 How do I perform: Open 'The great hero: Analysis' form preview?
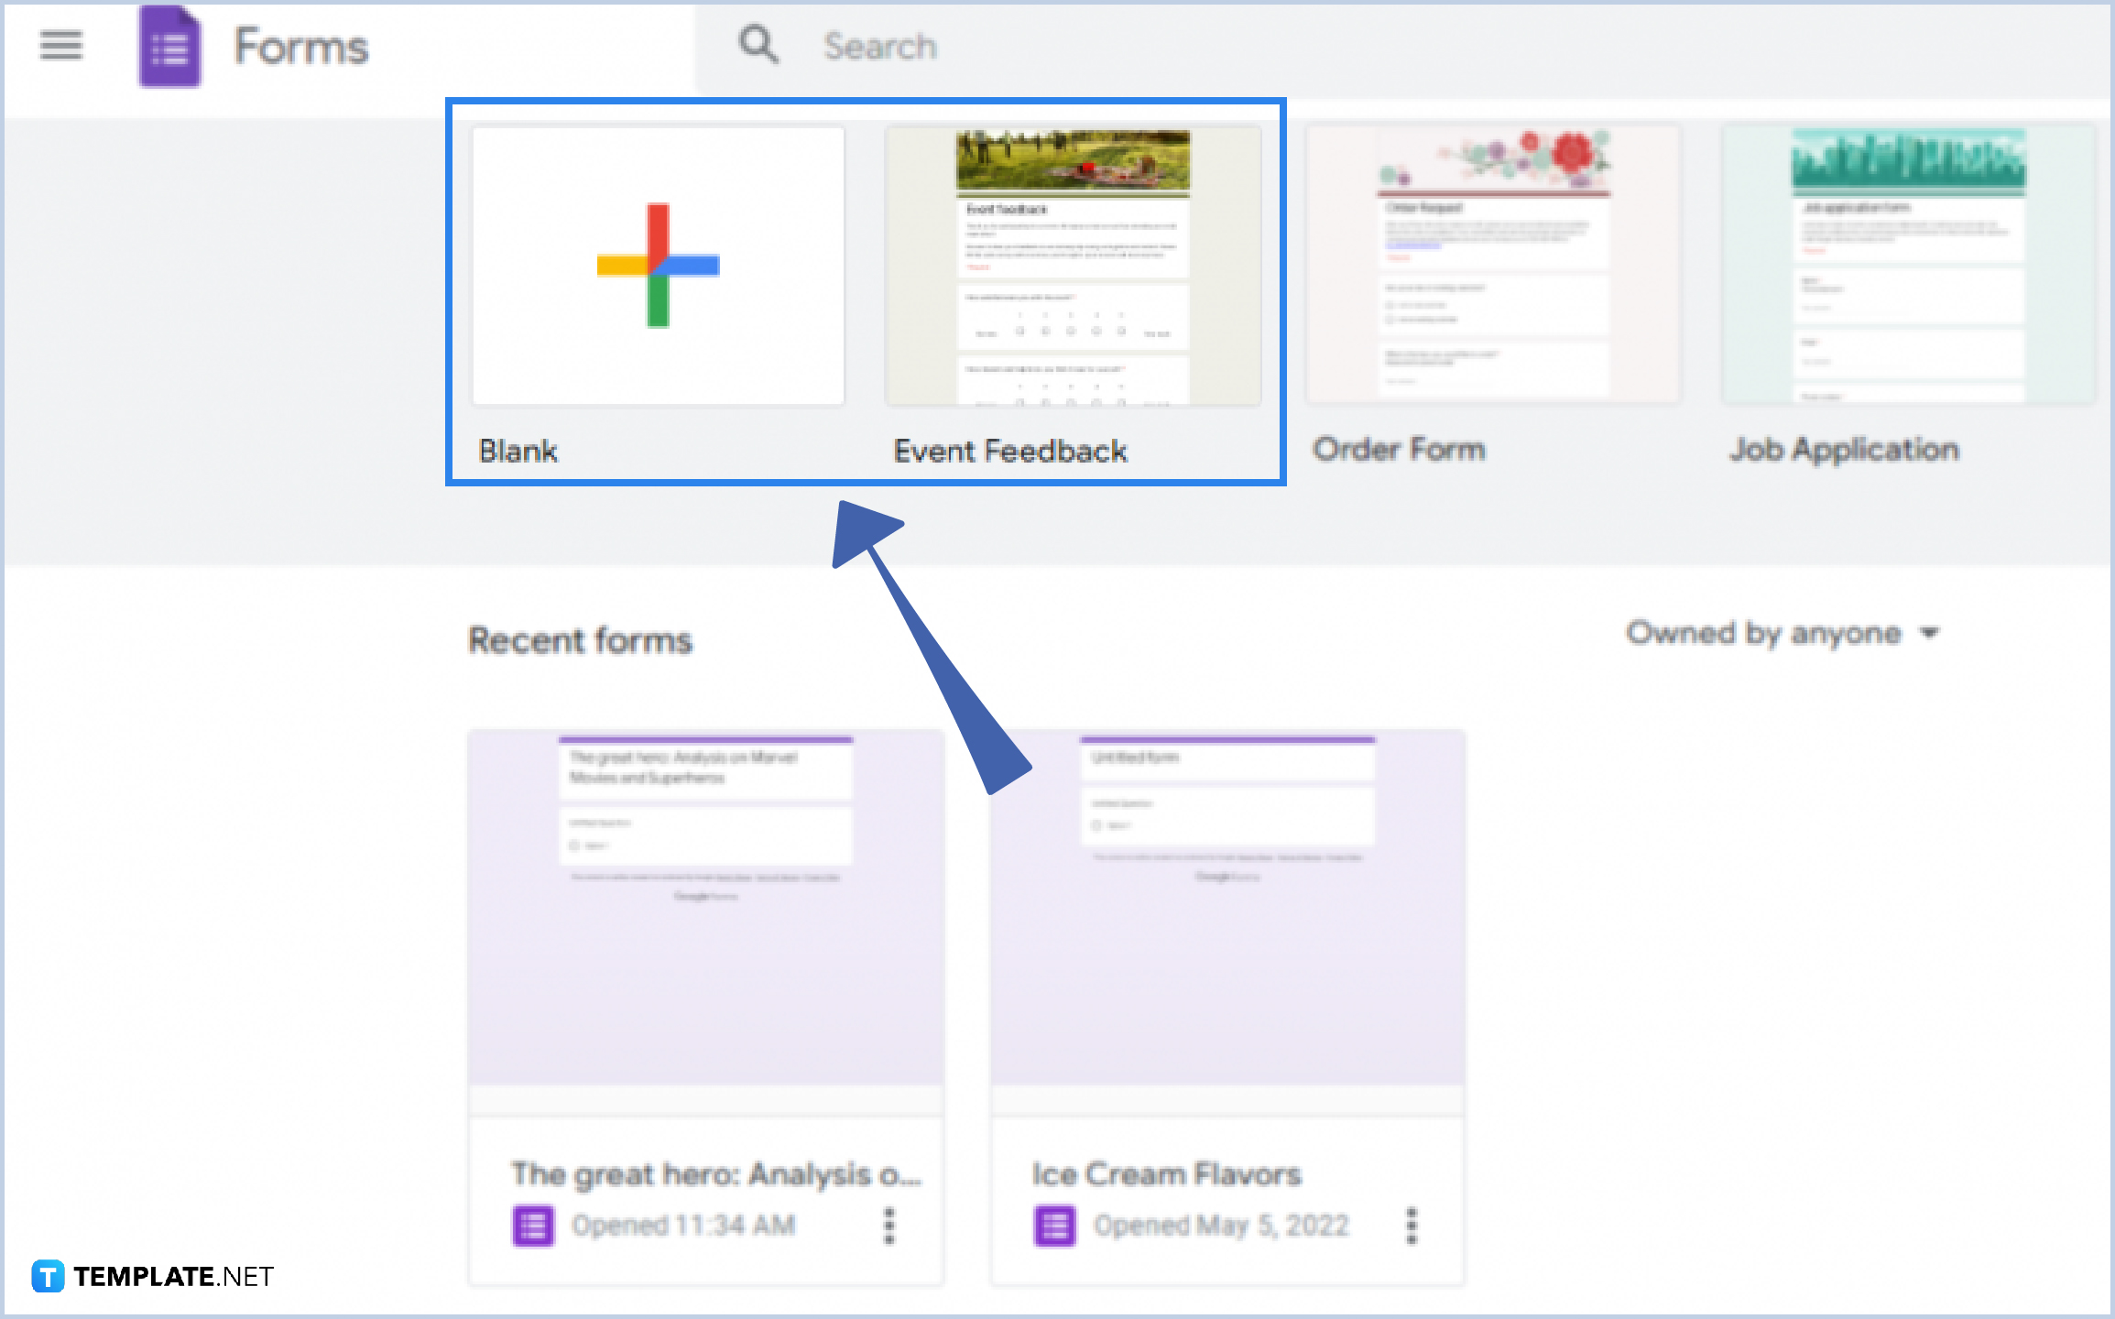(x=705, y=907)
